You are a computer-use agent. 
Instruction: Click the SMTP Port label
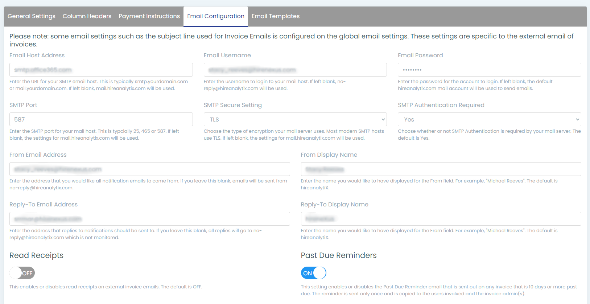23,105
